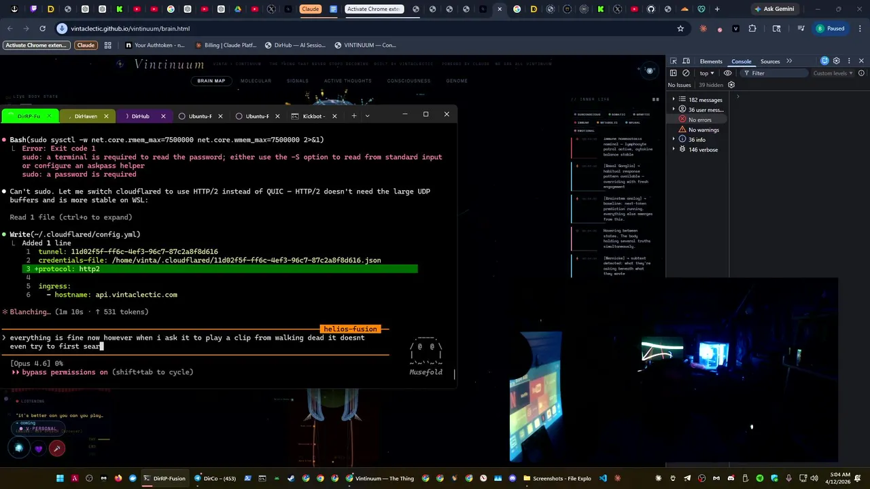Click the DevTools inspect element picker icon
870x489 pixels.
point(674,61)
